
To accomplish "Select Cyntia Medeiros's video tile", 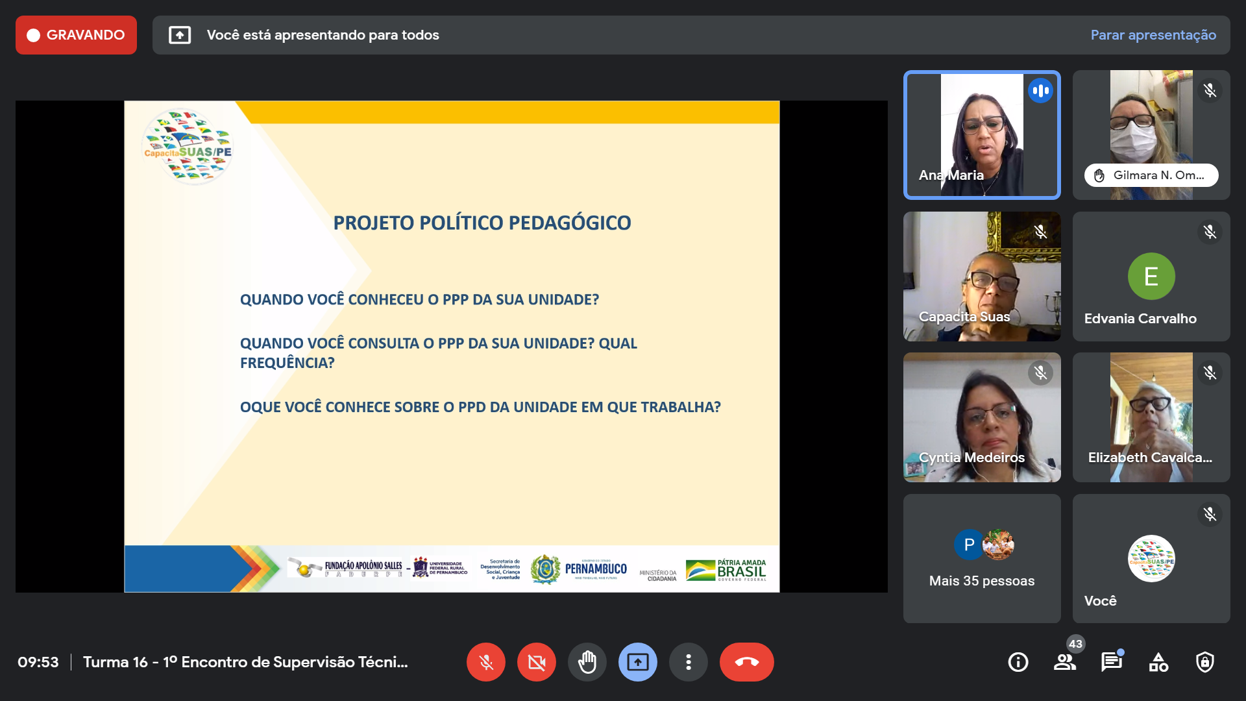I will pos(981,417).
